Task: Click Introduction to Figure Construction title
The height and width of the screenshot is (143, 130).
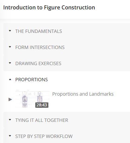Action: pos(49,7)
